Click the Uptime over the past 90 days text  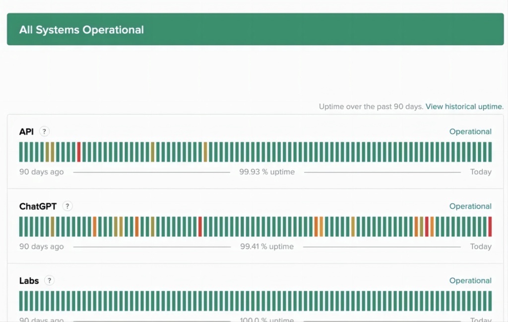[371, 107]
